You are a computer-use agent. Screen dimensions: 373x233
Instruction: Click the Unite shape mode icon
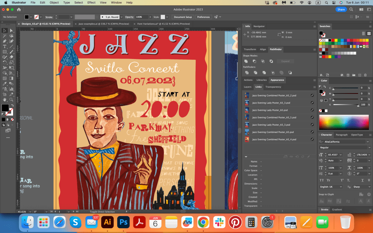click(246, 61)
